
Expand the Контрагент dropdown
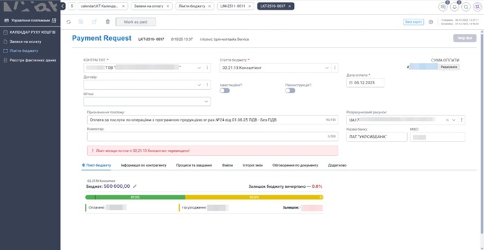pos(199,68)
